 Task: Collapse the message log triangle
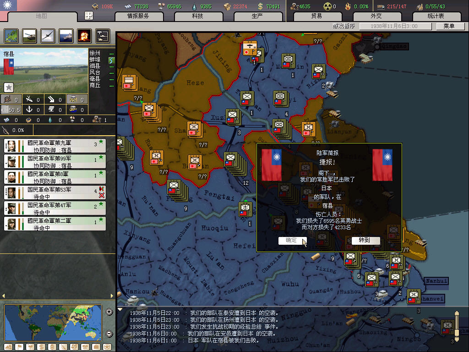tap(120, 309)
